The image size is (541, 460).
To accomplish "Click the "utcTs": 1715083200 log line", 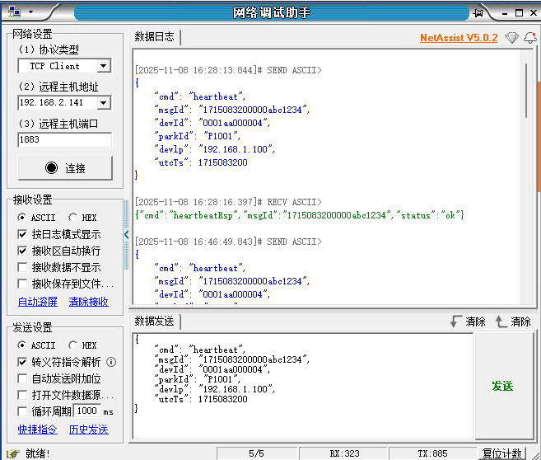I will click(x=201, y=162).
